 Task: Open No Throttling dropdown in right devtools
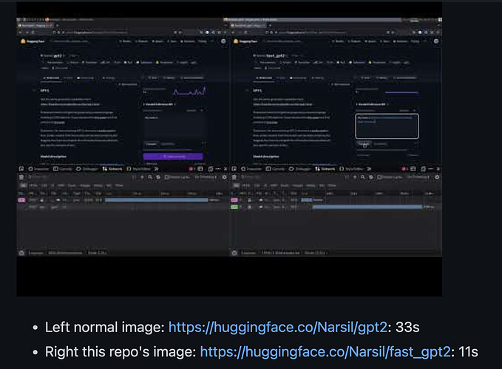[x=420, y=177]
